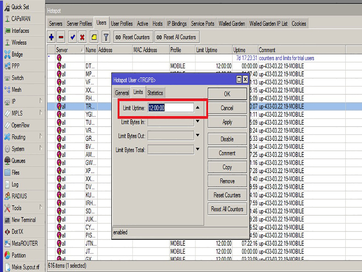Enable user with blue checkmark icon
The height and width of the screenshot is (272, 362).
(73, 37)
